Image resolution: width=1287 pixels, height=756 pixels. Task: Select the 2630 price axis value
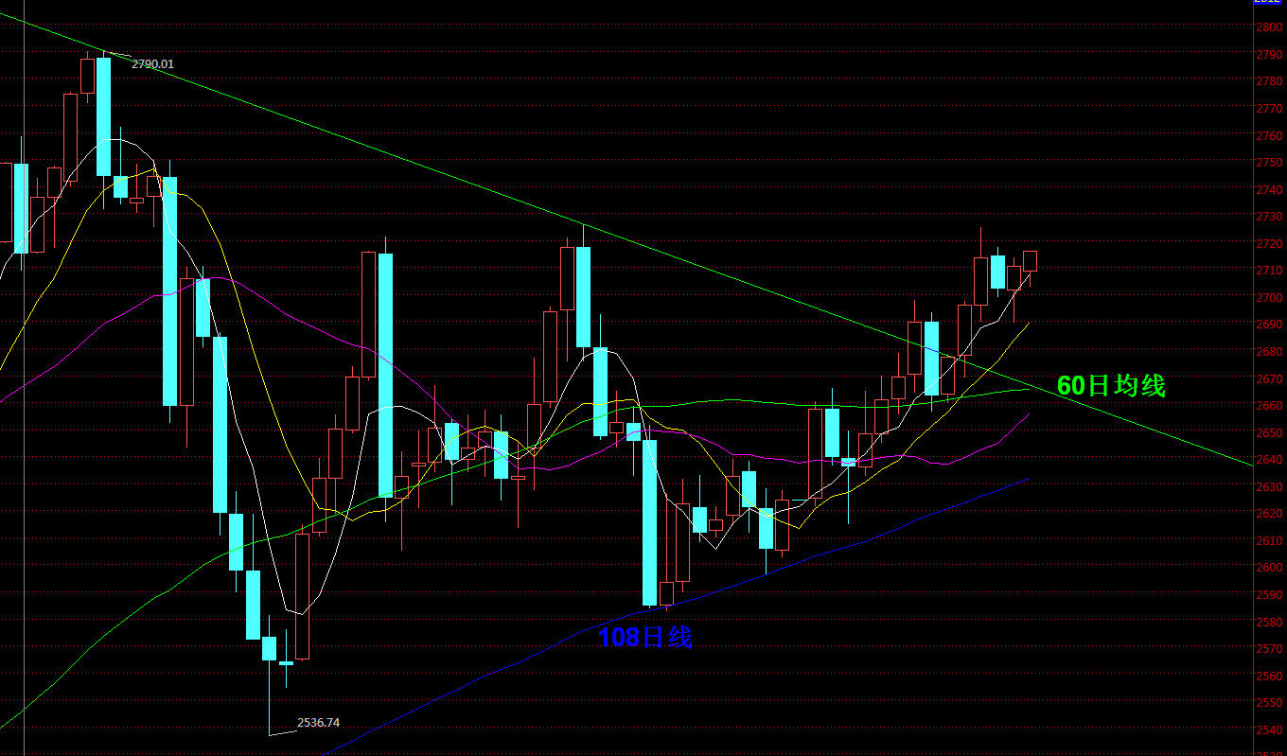click(1269, 486)
